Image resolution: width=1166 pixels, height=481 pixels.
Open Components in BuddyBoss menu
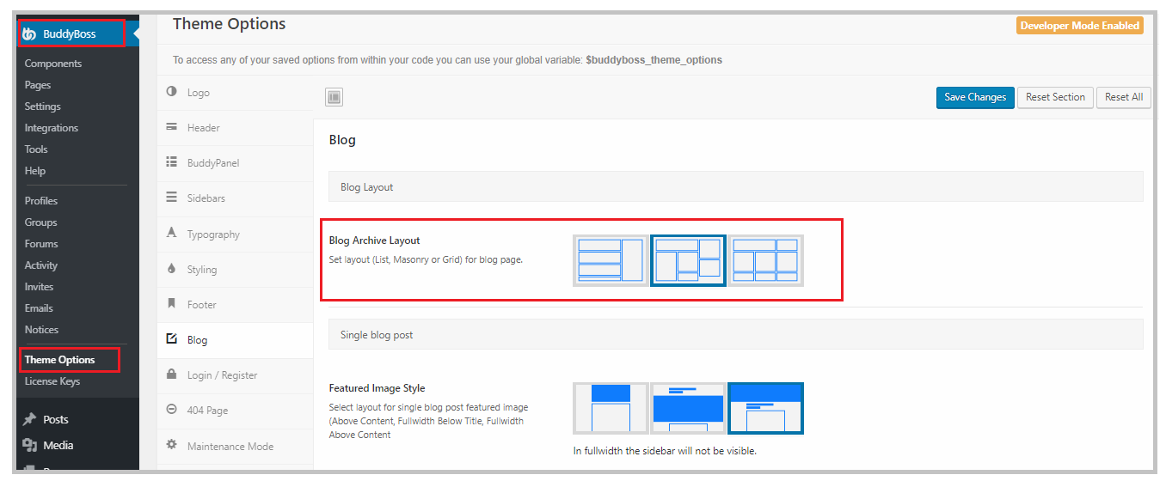pyautogui.click(x=53, y=64)
